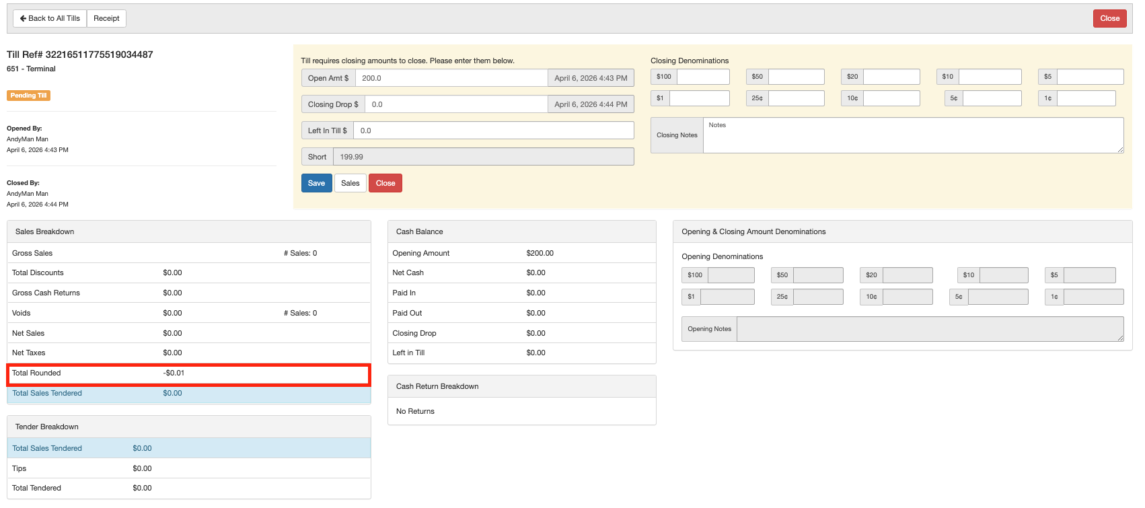Enter the closing $50 denomination field
Image resolution: width=1145 pixels, height=508 pixels.
point(796,77)
